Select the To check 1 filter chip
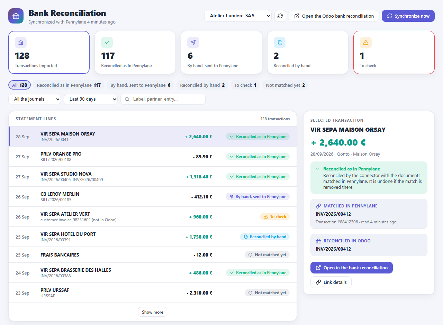The width and height of the screenshot is (443, 325). pos(245,85)
